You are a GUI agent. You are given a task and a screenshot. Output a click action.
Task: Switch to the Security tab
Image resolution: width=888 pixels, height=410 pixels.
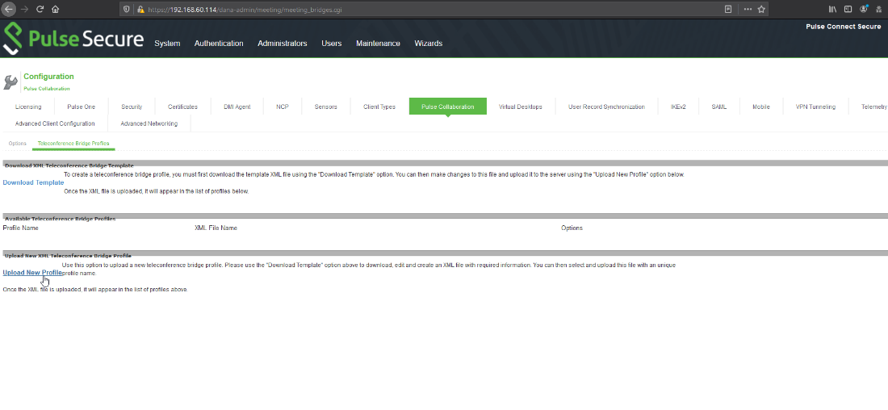(x=132, y=107)
